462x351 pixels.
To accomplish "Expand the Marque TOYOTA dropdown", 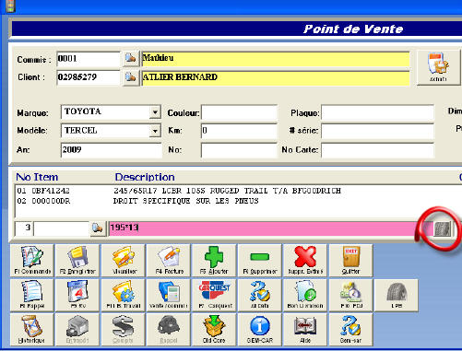I will coord(155,112).
